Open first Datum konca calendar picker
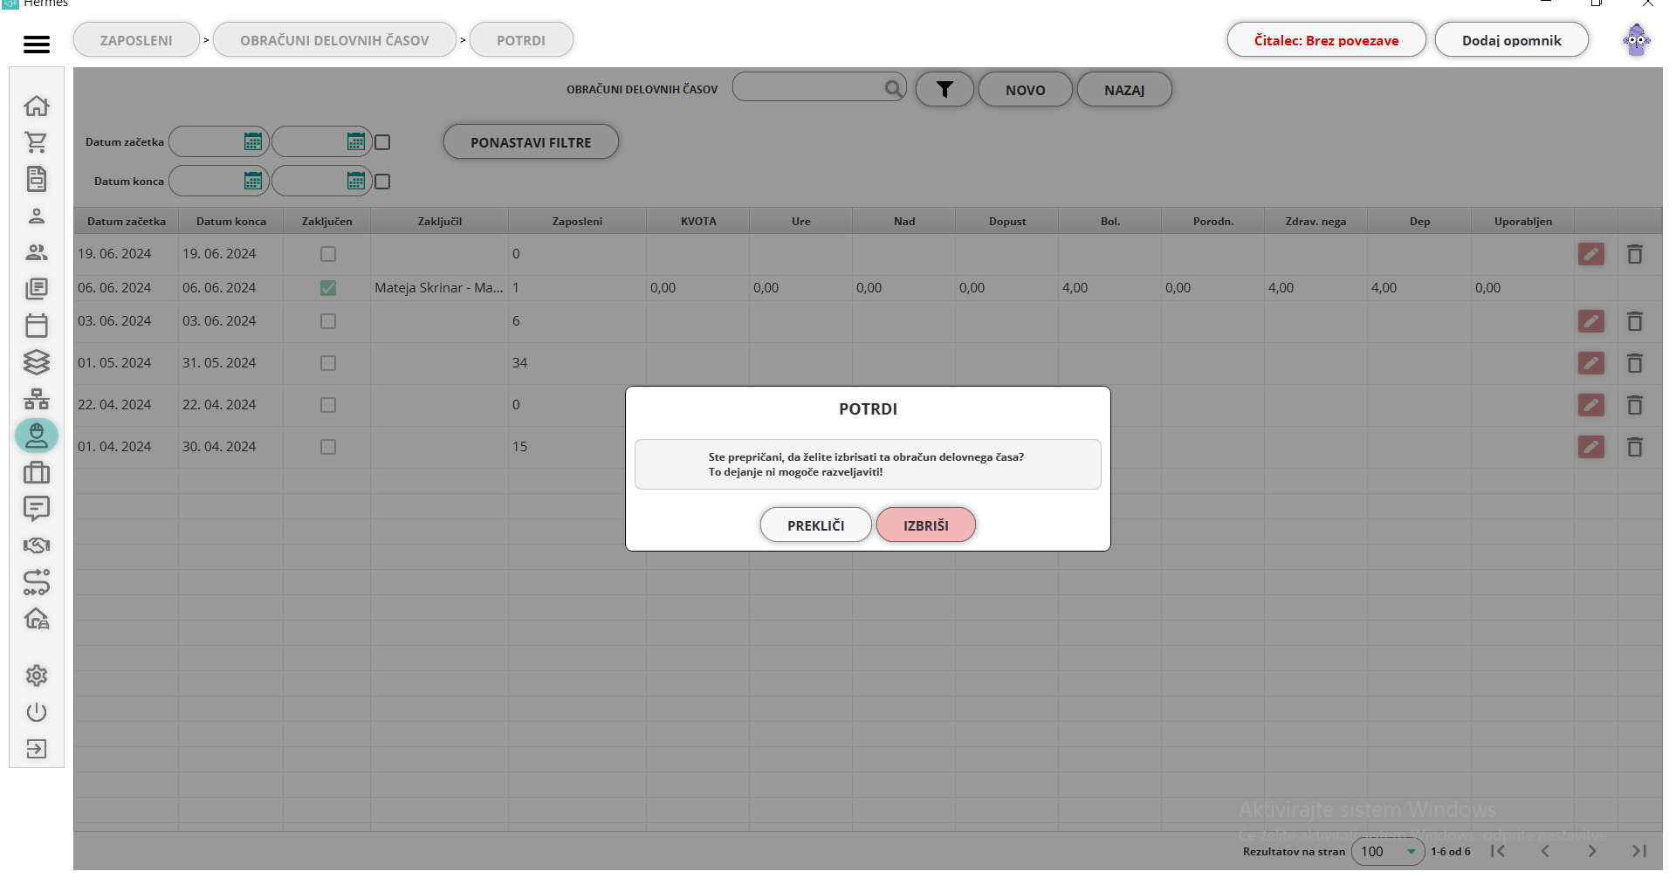1676x885 pixels. tap(253, 181)
